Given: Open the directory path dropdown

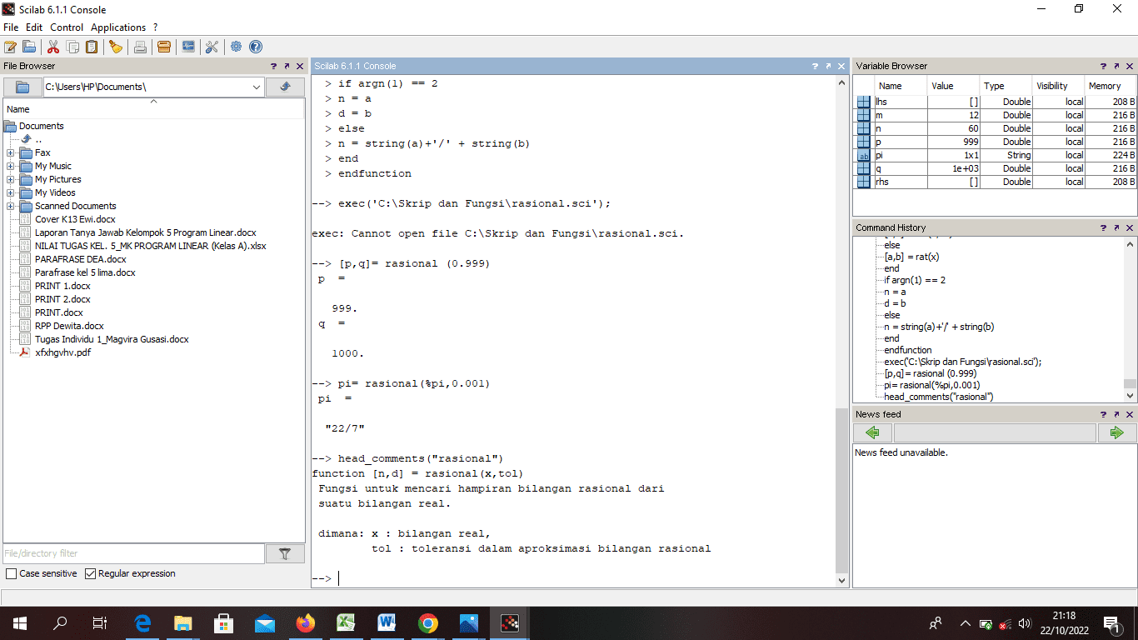Looking at the screenshot, I should coord(257,87).
